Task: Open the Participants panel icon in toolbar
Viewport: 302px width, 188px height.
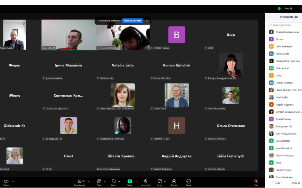Action: [79, 182]
